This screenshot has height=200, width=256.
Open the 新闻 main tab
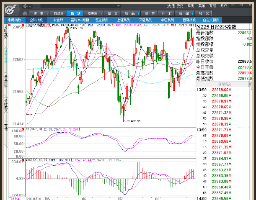pos(184,13)
